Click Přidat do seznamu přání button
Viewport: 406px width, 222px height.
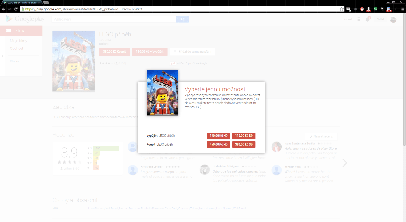point(193,52)
